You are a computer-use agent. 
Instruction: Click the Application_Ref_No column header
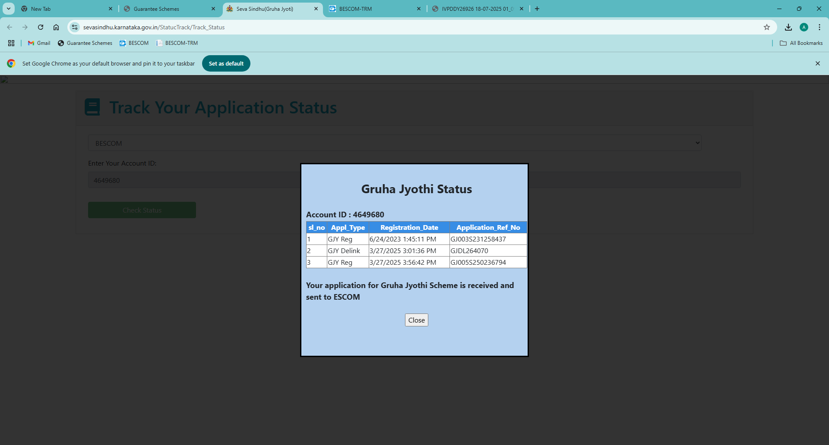click(x=488, y=227)
